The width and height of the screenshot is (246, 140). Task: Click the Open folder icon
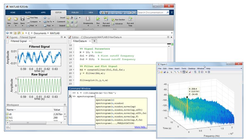coord(16,19)
